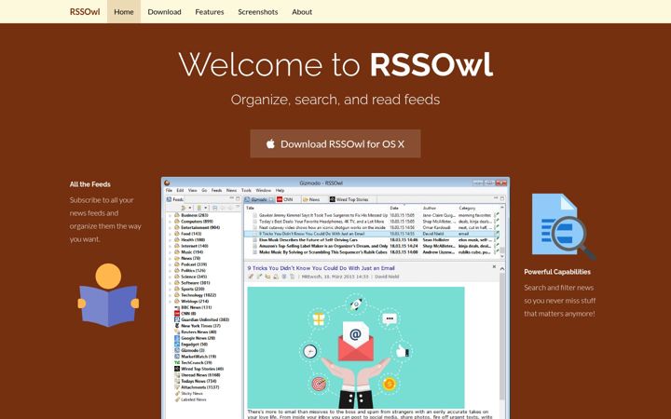Click Download RSSOwl for OS X button
Image resolution: width=671 pixels, height=419 pixels.
(335, 143)
